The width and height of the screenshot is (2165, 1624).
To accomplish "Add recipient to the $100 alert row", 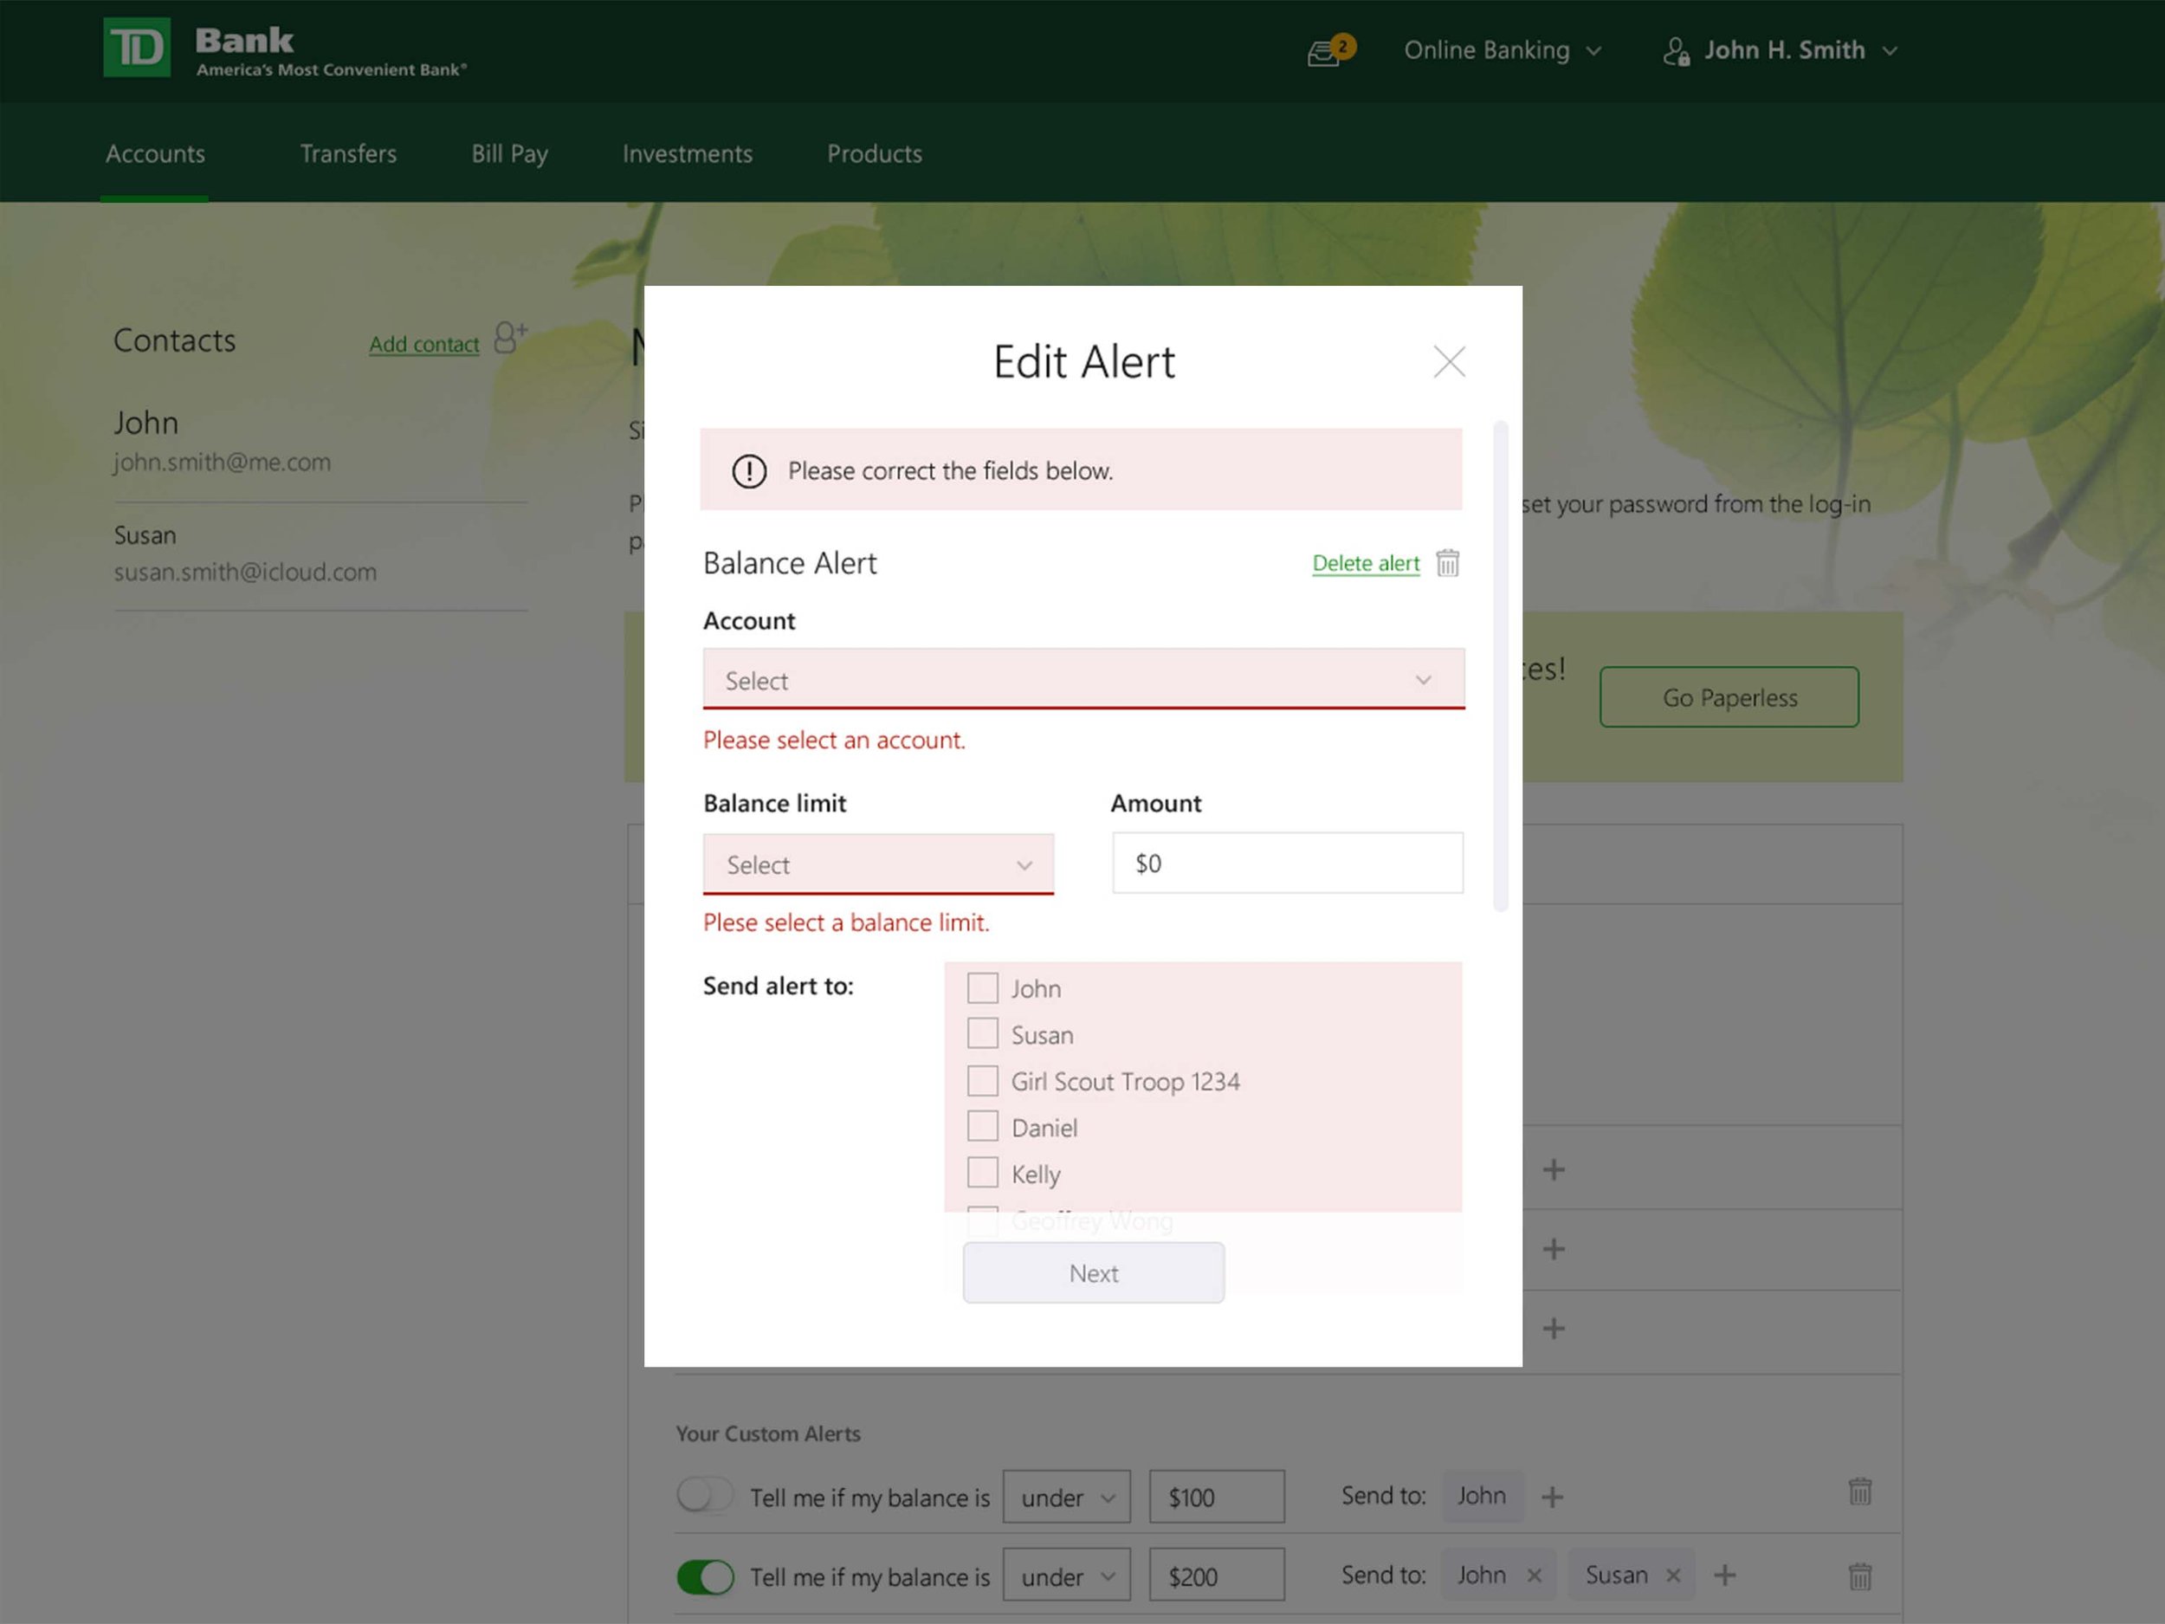I will pos(1551,1497).
